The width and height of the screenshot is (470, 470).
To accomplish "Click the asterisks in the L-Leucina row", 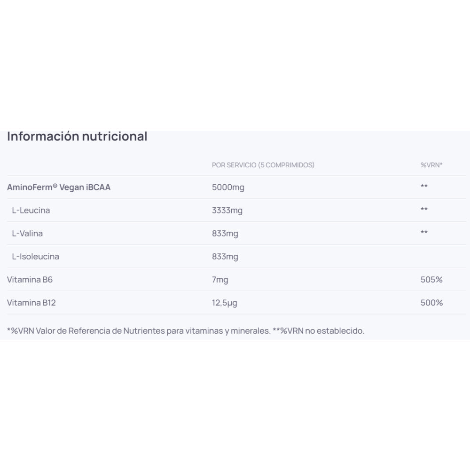I will (424, 210).
